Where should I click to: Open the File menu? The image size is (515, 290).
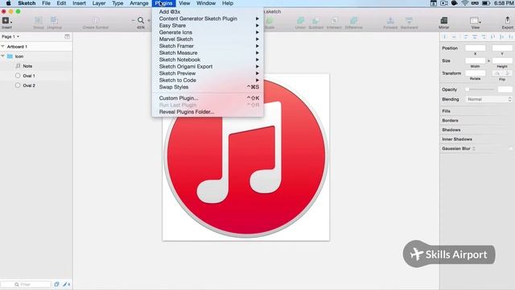(47, 3)
